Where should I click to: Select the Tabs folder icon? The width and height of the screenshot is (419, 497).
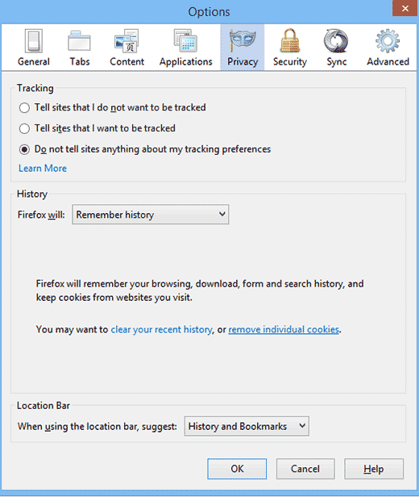click(79, 41)
